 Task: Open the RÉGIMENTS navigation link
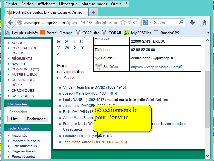(x=22, y=58)
